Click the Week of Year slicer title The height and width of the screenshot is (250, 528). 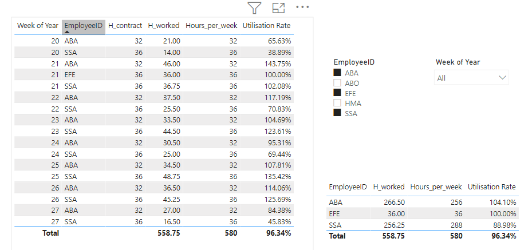tap(458, 62)
